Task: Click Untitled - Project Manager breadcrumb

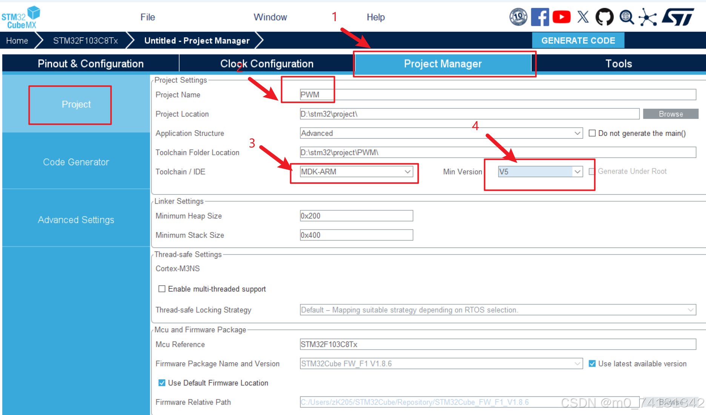Action: [197, 40]
